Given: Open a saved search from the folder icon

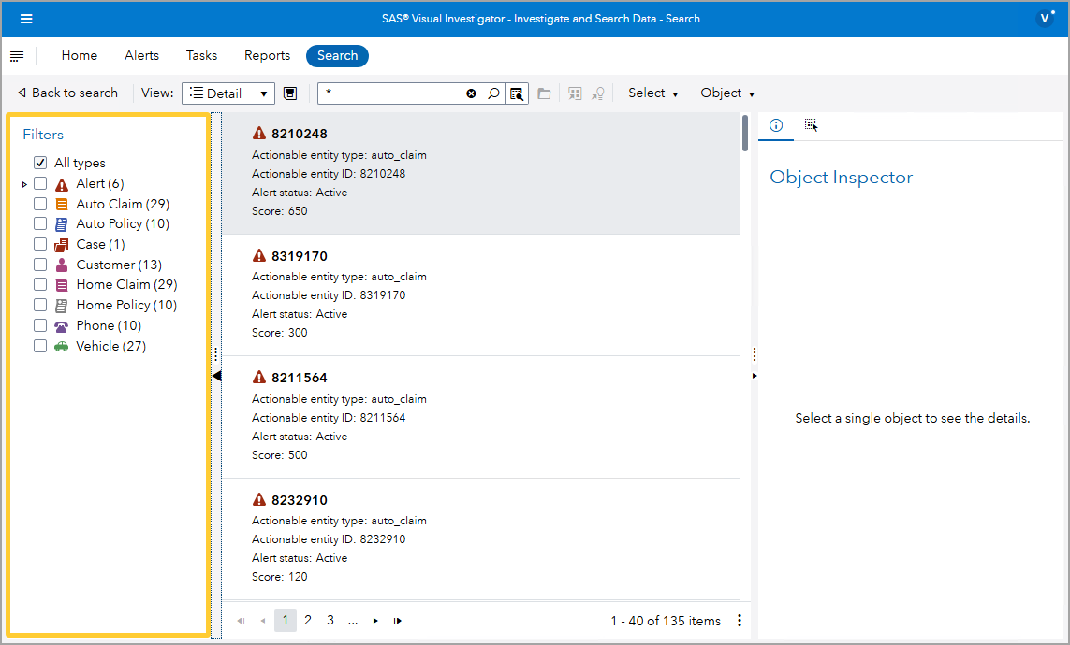Looking at the screenshot, I should pyautogui.click(x=544, y=93).
